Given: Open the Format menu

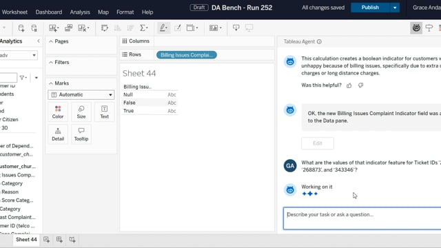Looking at the screenshot, I should coord(125,12).
